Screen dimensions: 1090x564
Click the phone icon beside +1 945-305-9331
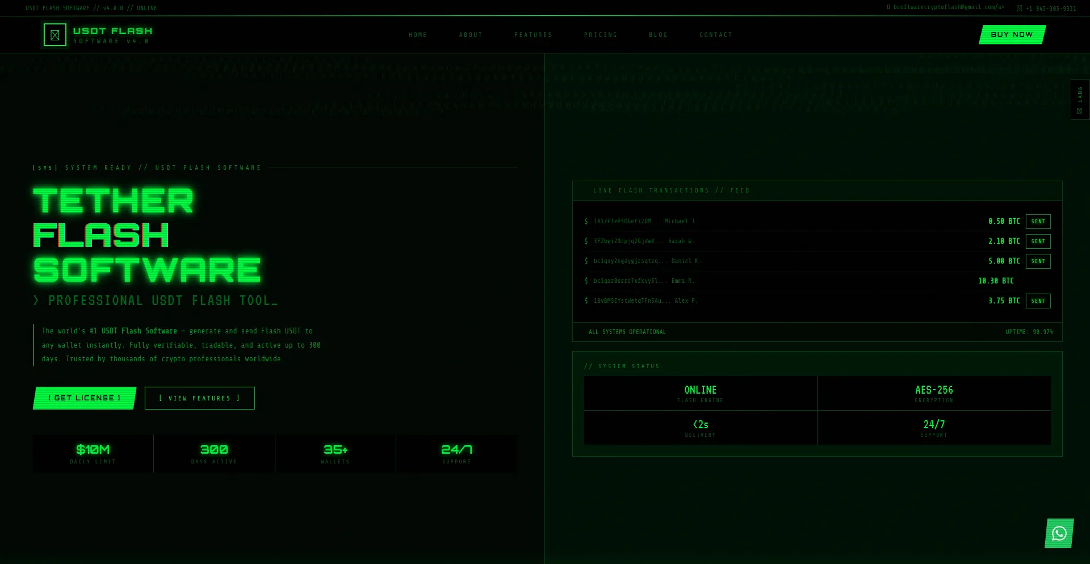pos(1019,9)
